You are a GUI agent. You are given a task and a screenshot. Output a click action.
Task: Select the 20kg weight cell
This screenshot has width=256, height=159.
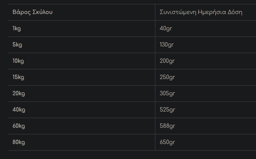82,94
